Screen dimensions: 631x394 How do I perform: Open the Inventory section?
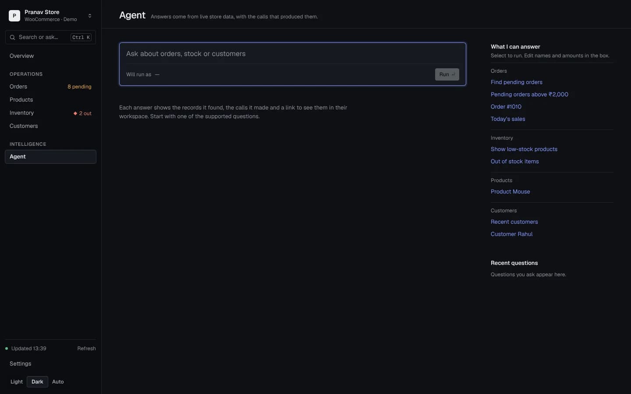(x=22, y=113)
